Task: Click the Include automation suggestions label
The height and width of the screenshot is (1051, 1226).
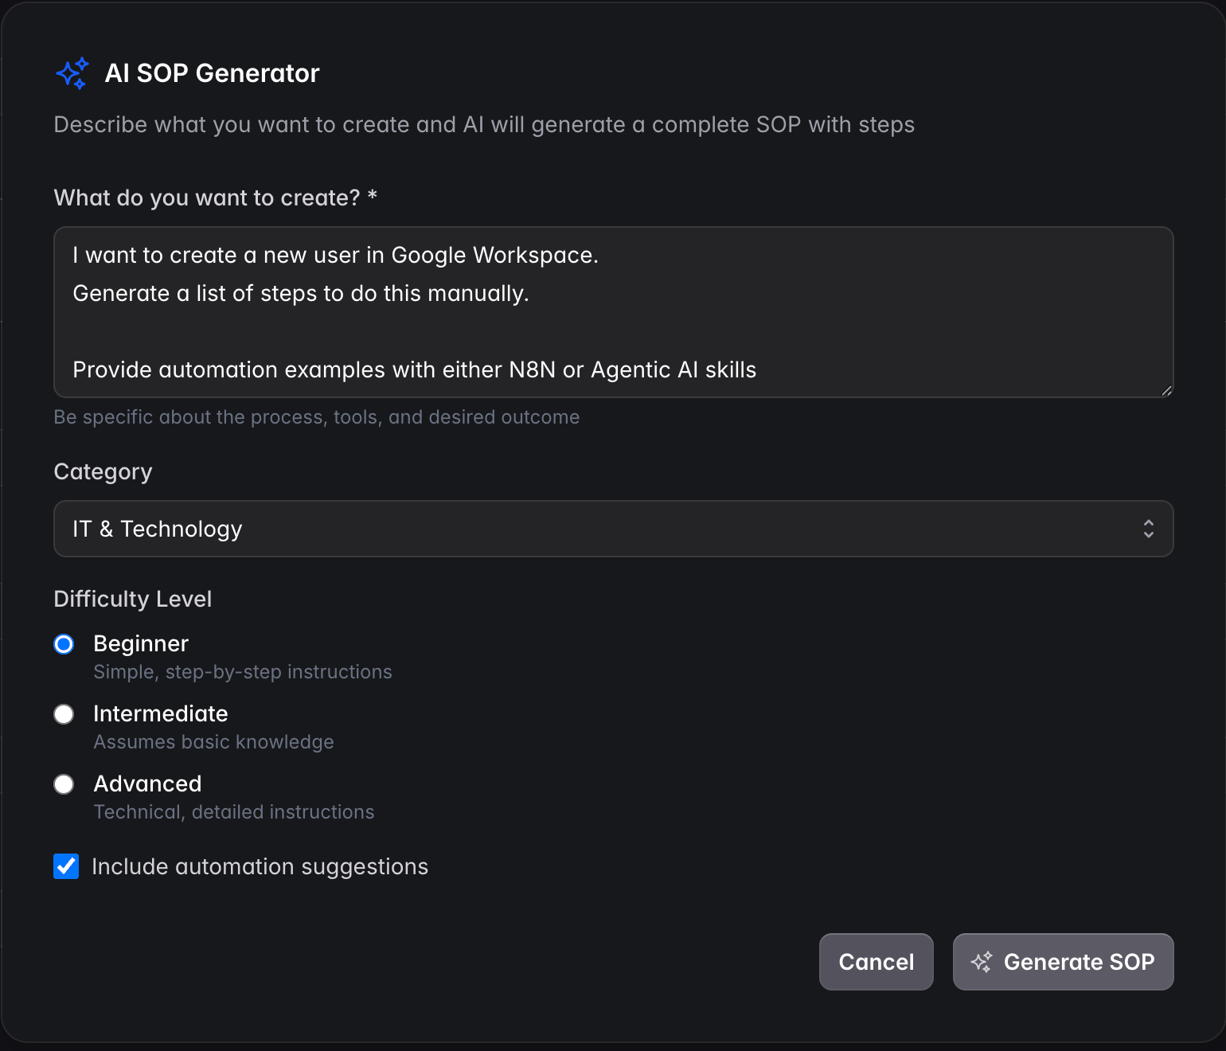Action: pos(260,866)
